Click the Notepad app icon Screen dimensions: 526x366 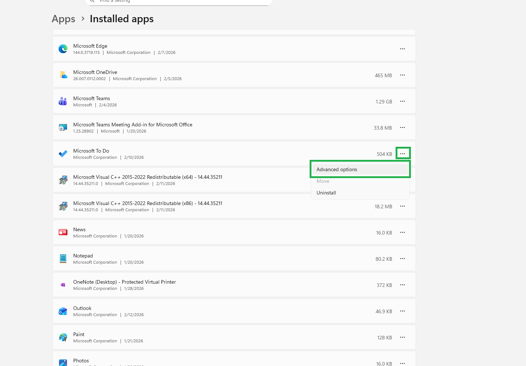pos(63,259)
